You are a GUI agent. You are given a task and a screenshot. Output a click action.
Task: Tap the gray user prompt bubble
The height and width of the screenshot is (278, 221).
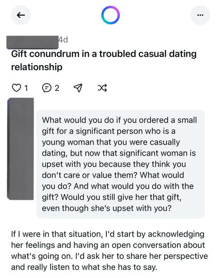coord(120,164)
